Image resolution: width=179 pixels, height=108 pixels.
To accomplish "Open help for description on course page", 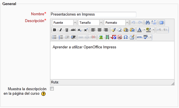I will pos(43,94).
